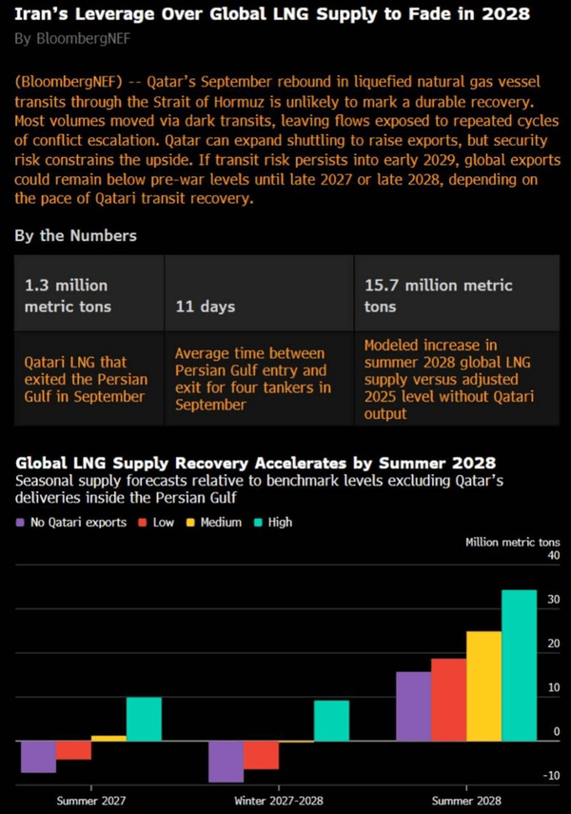Select the "11 days" table cell
The image size is (571, 814).
(x=260, y=293)
